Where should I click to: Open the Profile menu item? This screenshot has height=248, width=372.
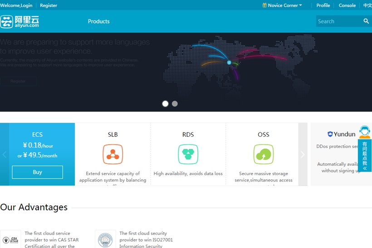tap(323, 5)
